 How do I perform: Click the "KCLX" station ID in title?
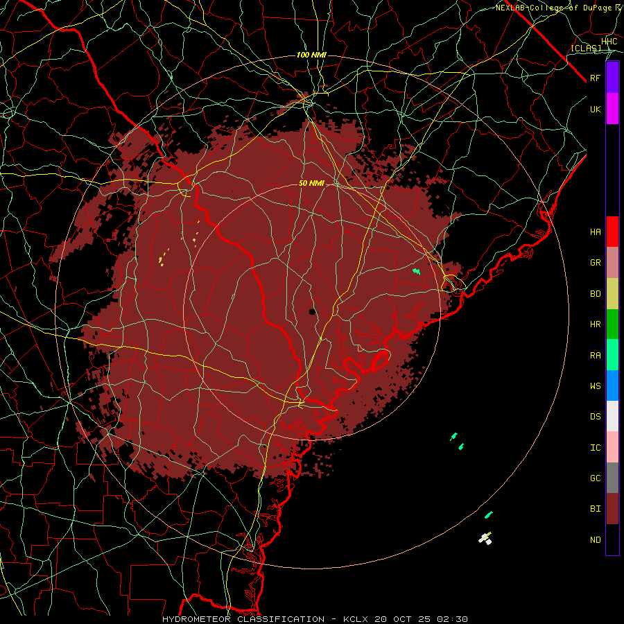click(356, 619)
